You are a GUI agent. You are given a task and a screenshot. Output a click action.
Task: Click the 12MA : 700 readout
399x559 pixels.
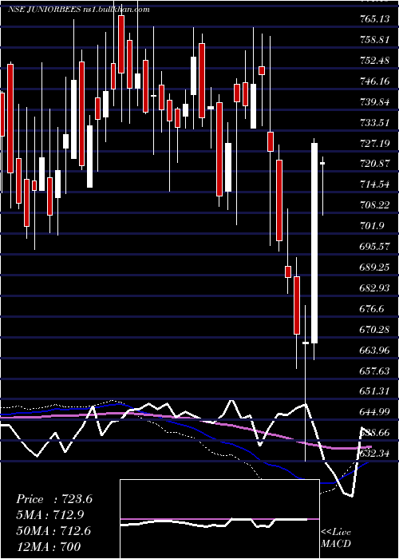point(48,546)
